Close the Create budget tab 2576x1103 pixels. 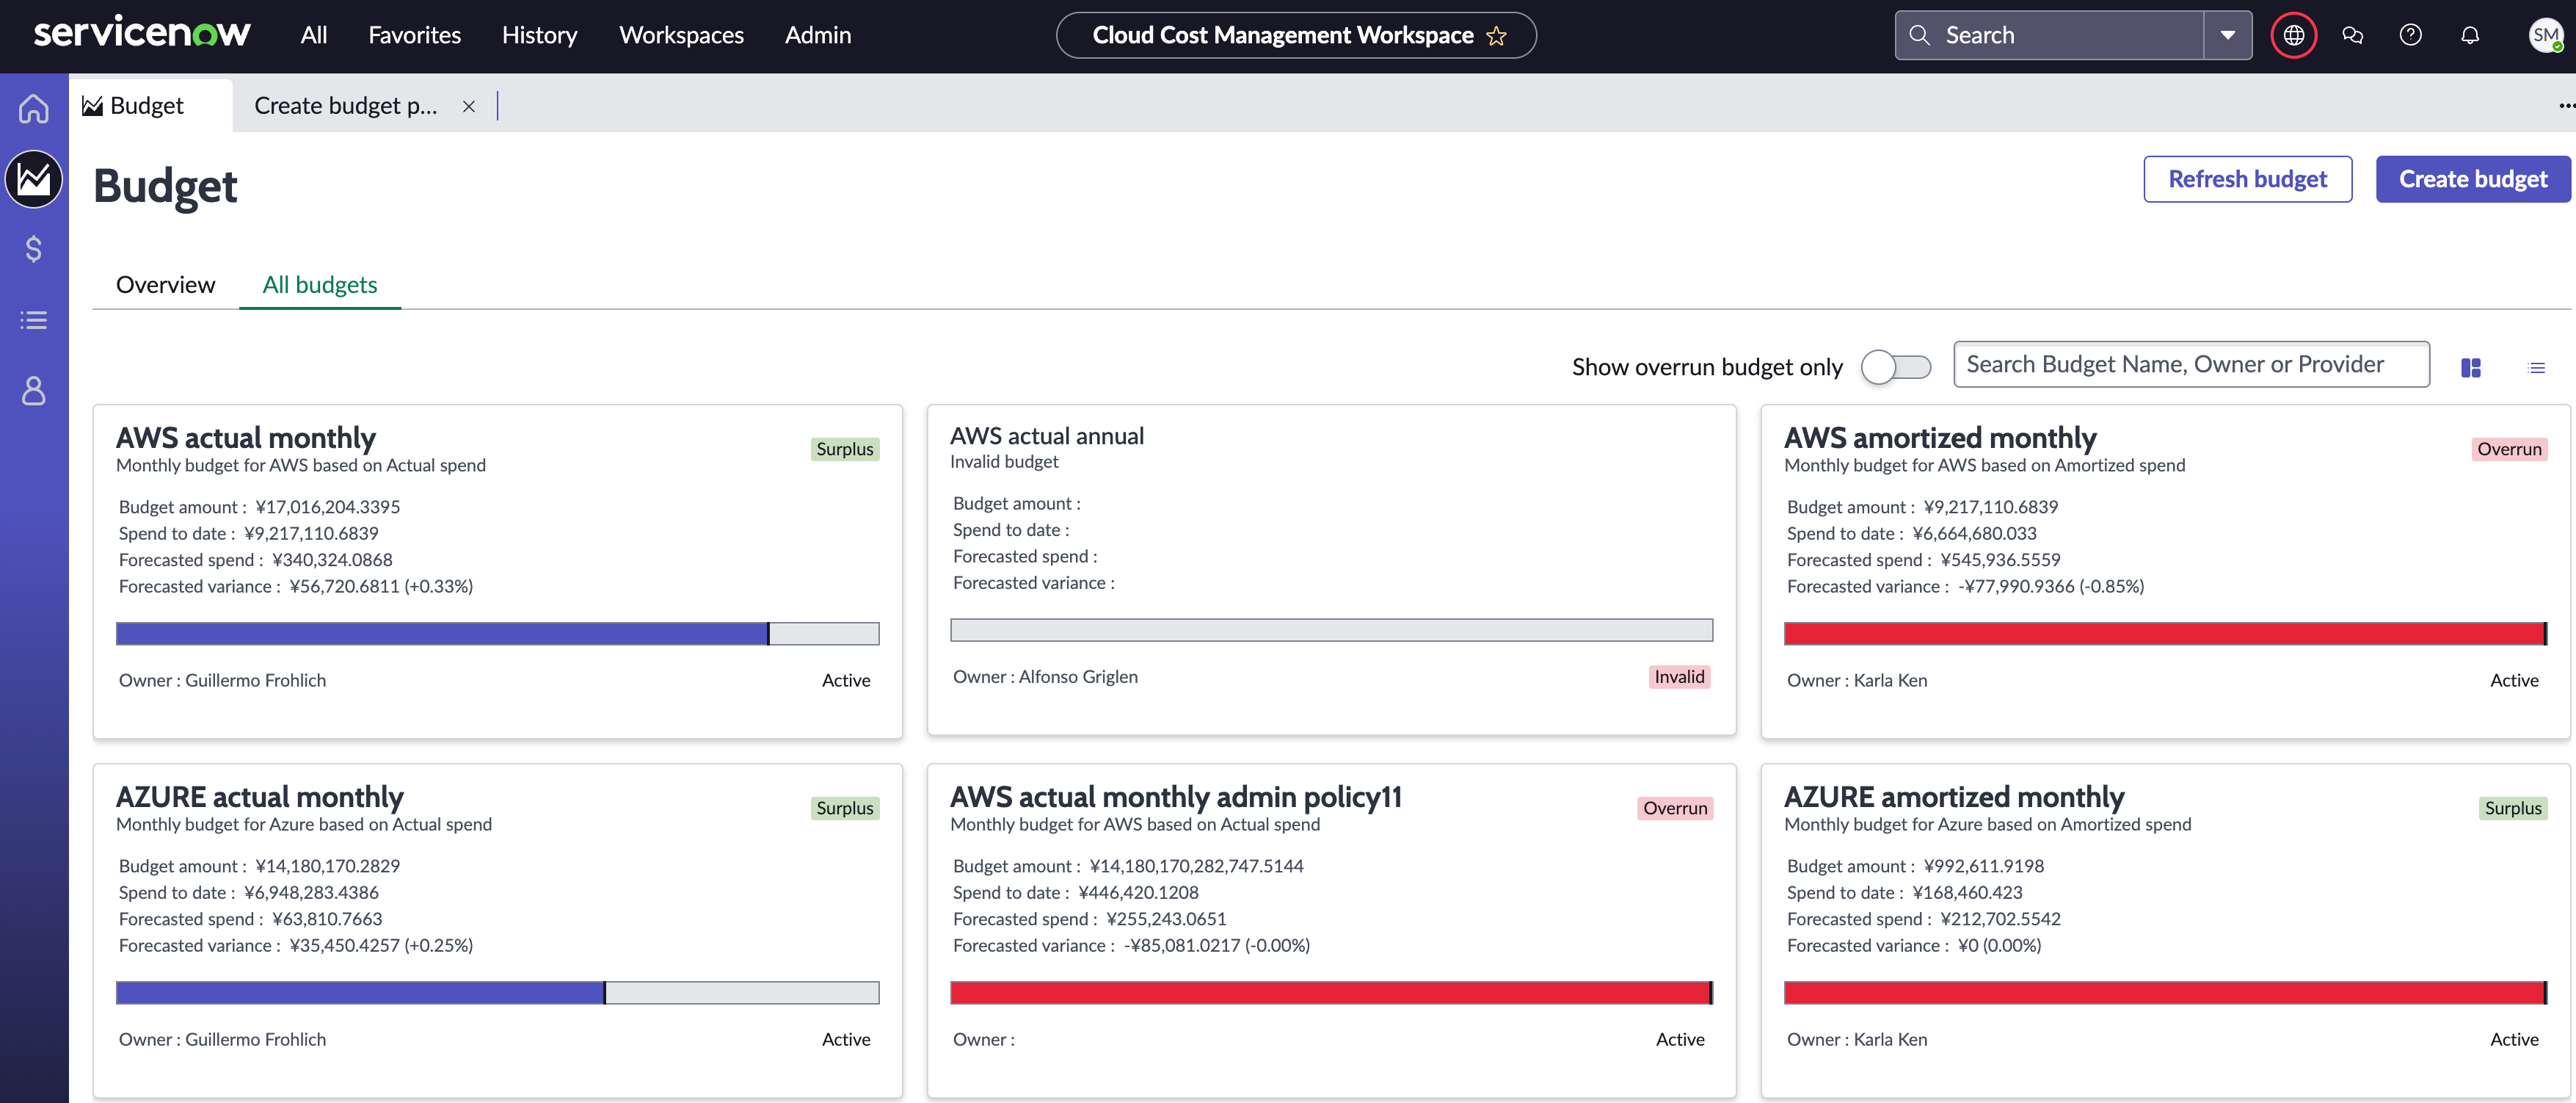point(468,106)
